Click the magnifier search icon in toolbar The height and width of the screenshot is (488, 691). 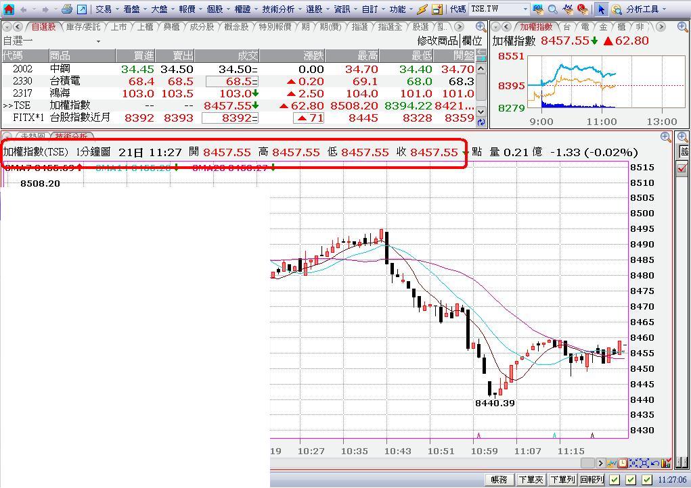coord(553,9)
